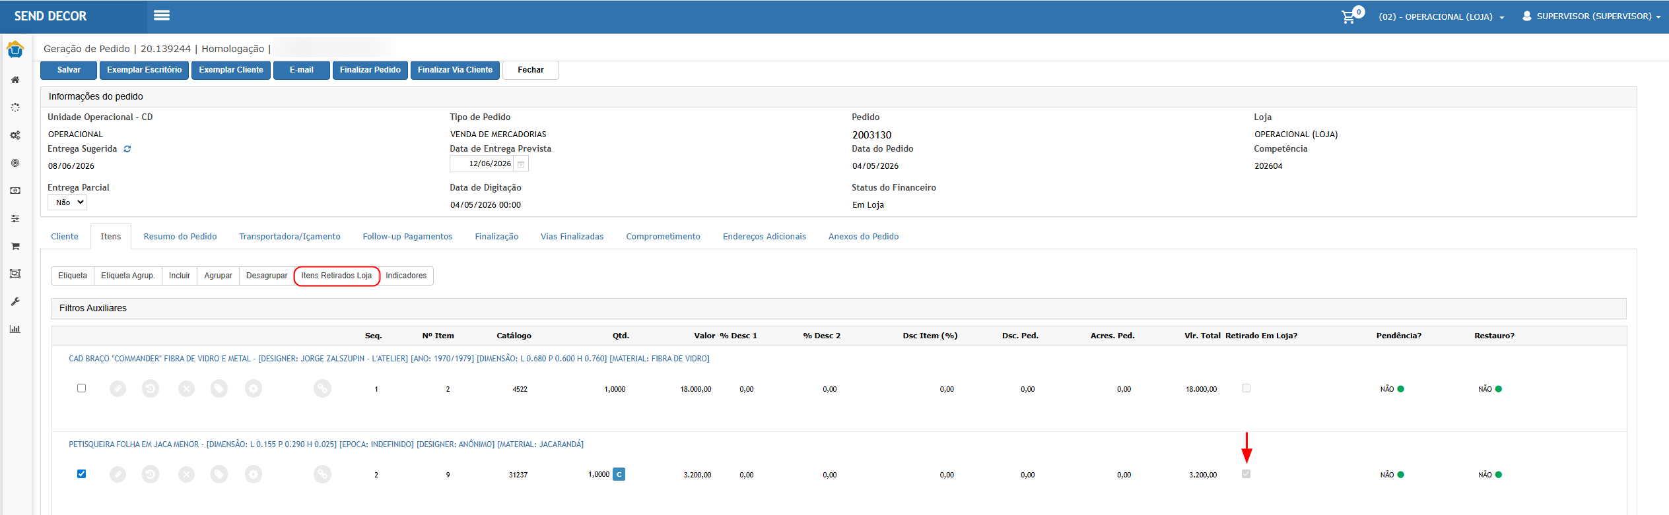The width and height of the screenshot is (1669, 515).
Task: Open the Follow-up Pagamentos tab
Action: (407, 237)
